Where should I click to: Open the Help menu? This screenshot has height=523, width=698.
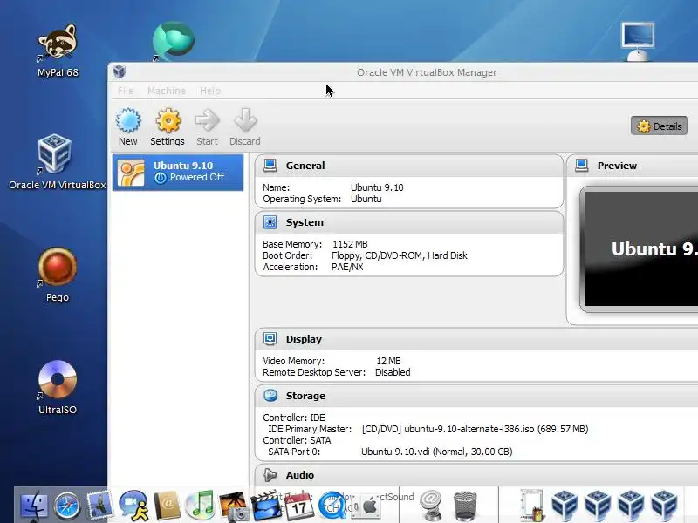pos(210,91)
